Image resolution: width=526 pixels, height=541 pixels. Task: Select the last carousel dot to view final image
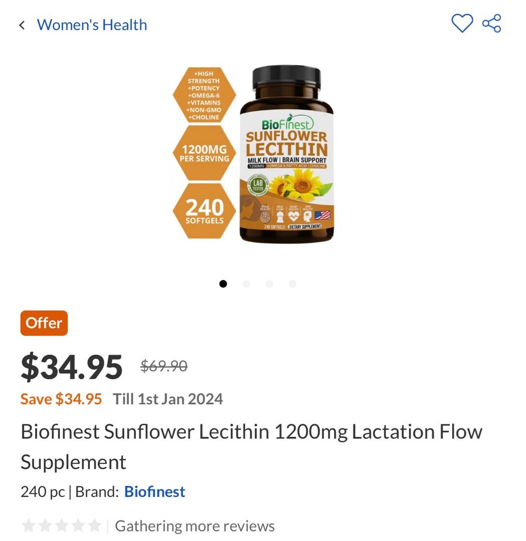click(x=292, y=284)
